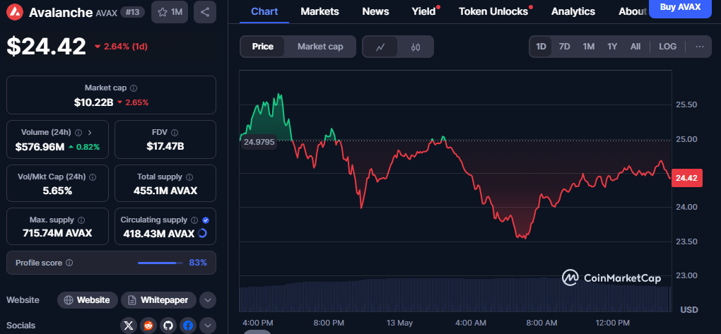Open FDV info icon
This screenshot has width=721, height=334.
point(175,132)
